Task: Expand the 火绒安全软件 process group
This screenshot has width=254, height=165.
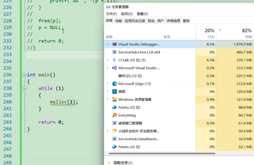Action: pos(108,131)
